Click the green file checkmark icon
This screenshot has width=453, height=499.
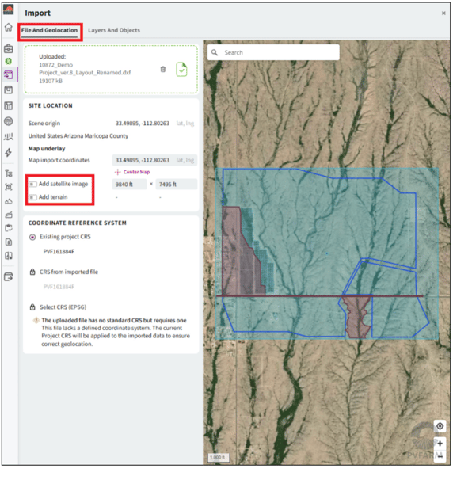click(x=181, y=70)
